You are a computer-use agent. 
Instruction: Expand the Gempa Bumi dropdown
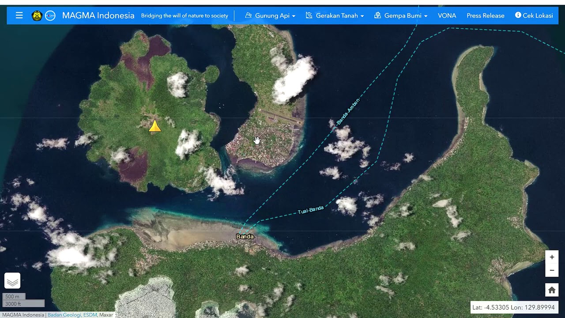(x=401, y=15)
